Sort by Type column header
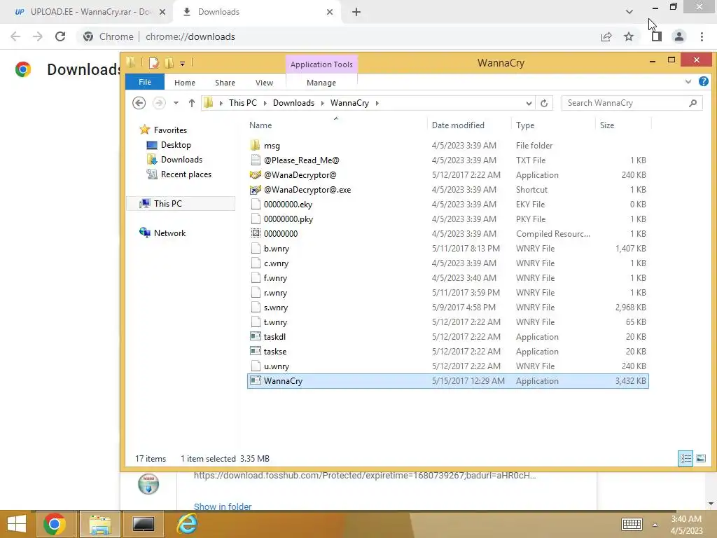Image resolution: width=717 pixels, height=538 pixels. pyautogui.click(x=553, y=125)
